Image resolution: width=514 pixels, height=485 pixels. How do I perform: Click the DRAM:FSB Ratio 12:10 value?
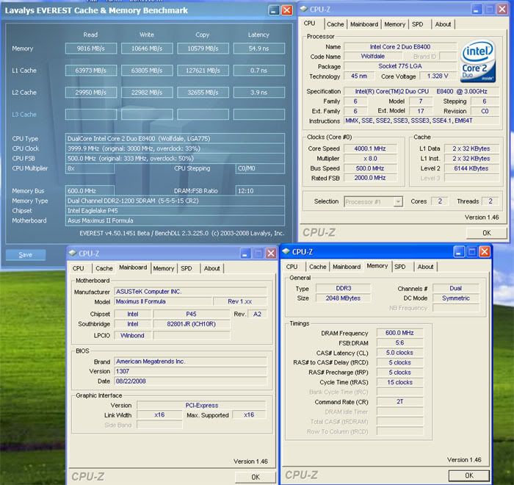click(260, 190)
